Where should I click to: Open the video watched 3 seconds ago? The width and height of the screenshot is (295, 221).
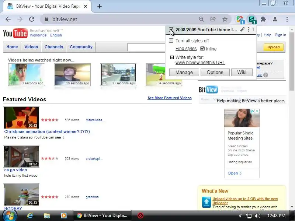click(26, 74)
